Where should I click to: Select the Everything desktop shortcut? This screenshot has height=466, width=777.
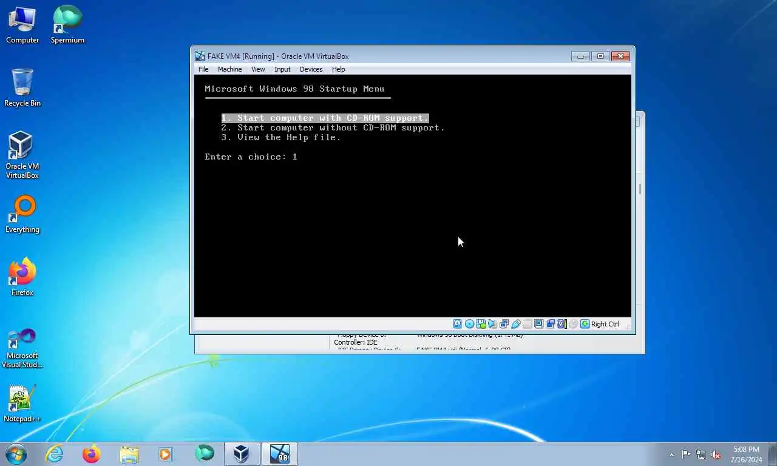click(22, 214)
